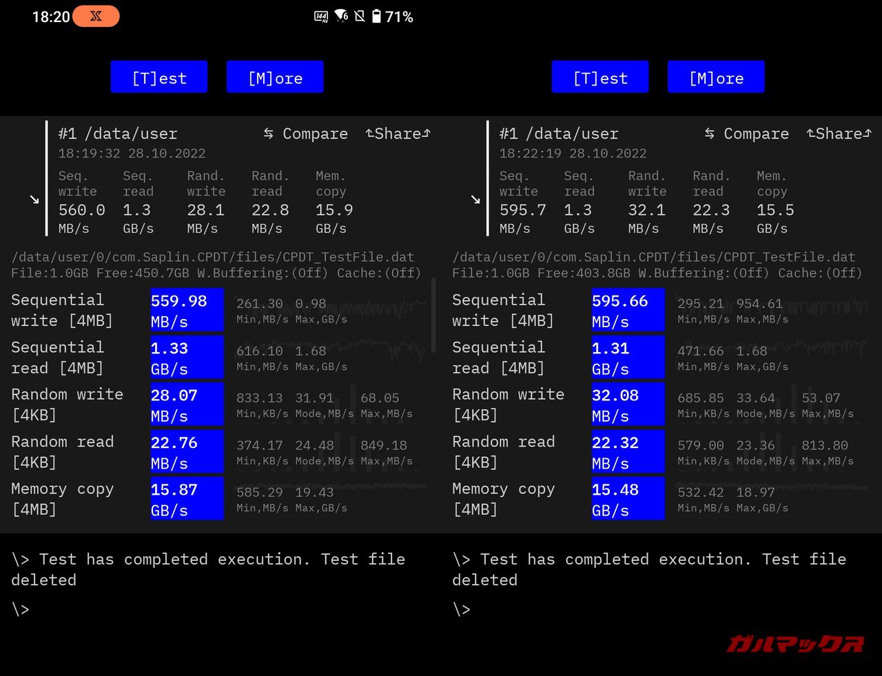Tap the right [T]est button
Viewport: 882px width, 676px height.
[600, 77]
